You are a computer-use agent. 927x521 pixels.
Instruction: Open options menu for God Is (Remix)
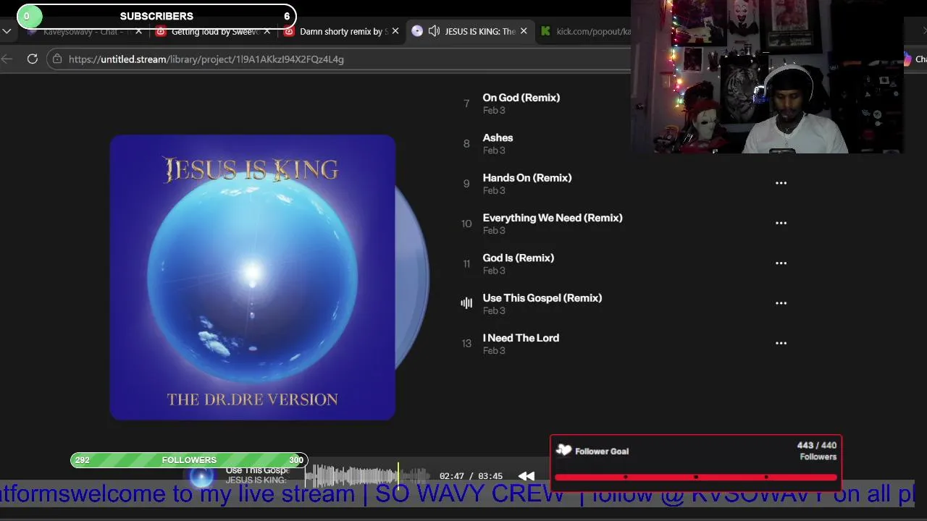[781, 263]
